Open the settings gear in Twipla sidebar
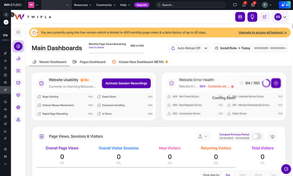Viewport: 293px width, 176px height. (x=18, y=107)
